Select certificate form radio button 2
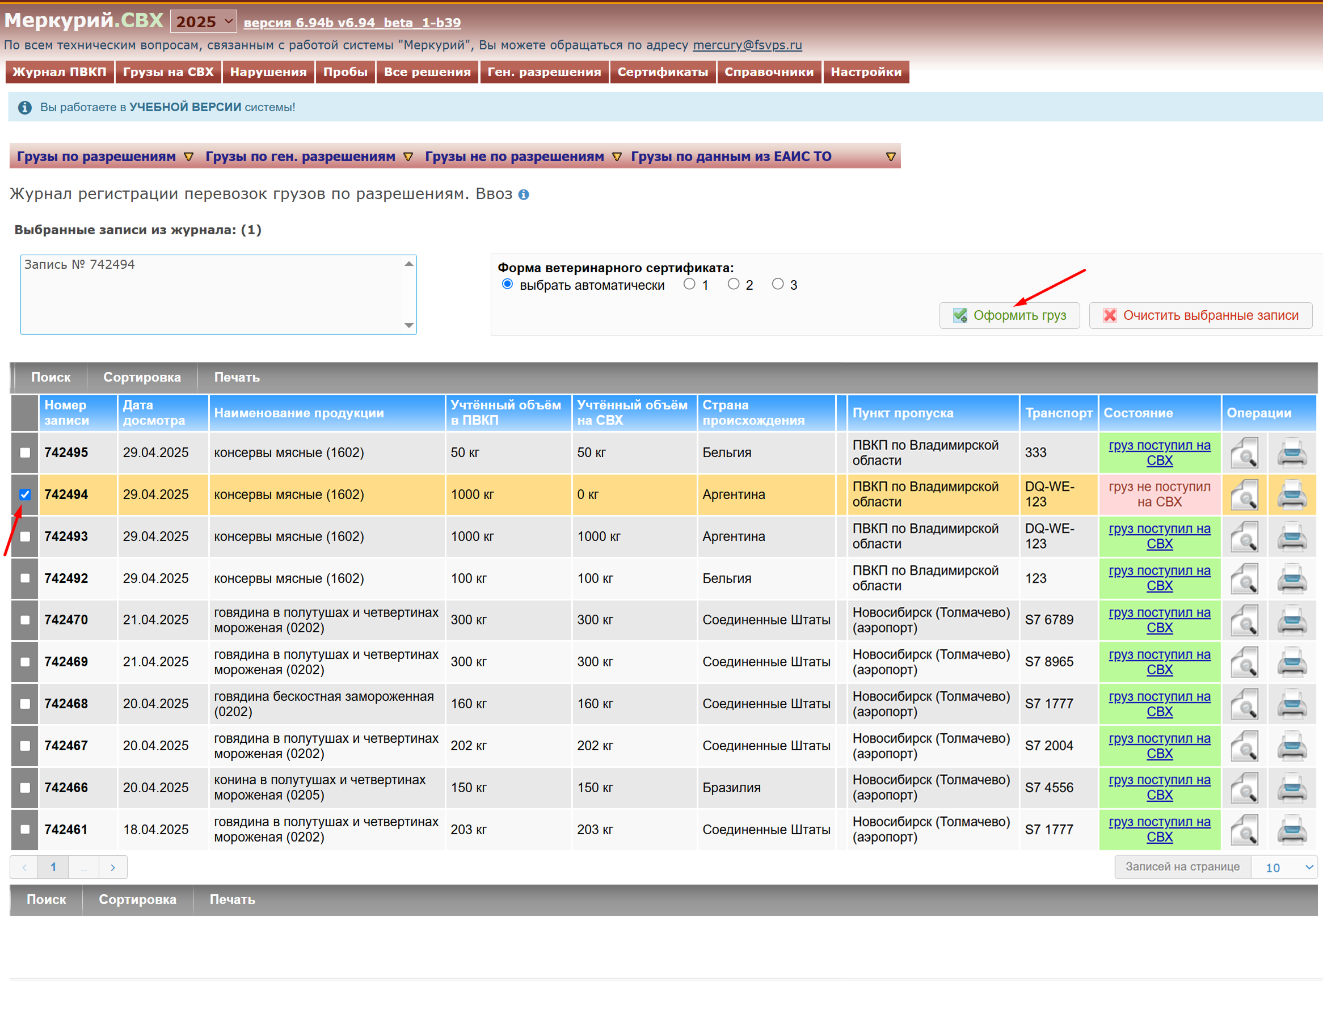Screen dimensions: 1323x1019 coord(734,284)
